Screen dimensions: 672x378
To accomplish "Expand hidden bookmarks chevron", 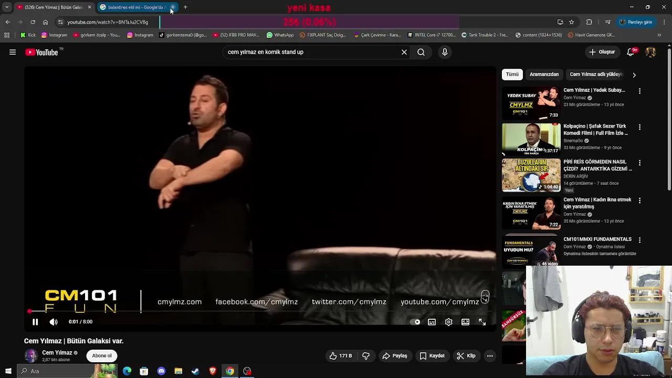I will click(x=659, y=35).
